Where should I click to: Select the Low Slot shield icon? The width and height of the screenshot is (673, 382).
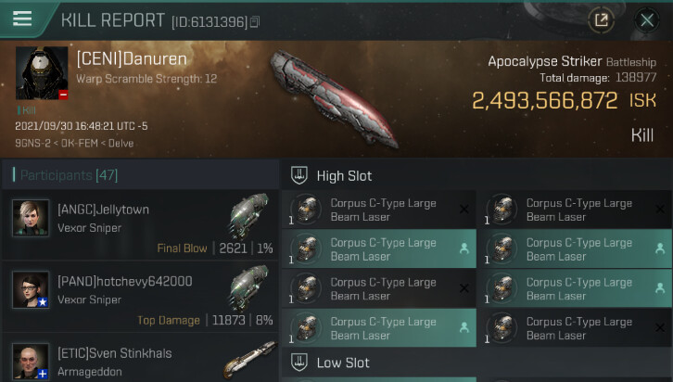tap(299, 363)
